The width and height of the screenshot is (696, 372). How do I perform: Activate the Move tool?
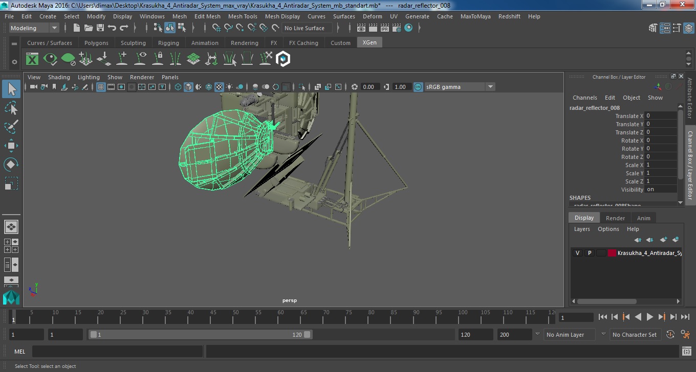pyautogui.click(x=11, y=146)
